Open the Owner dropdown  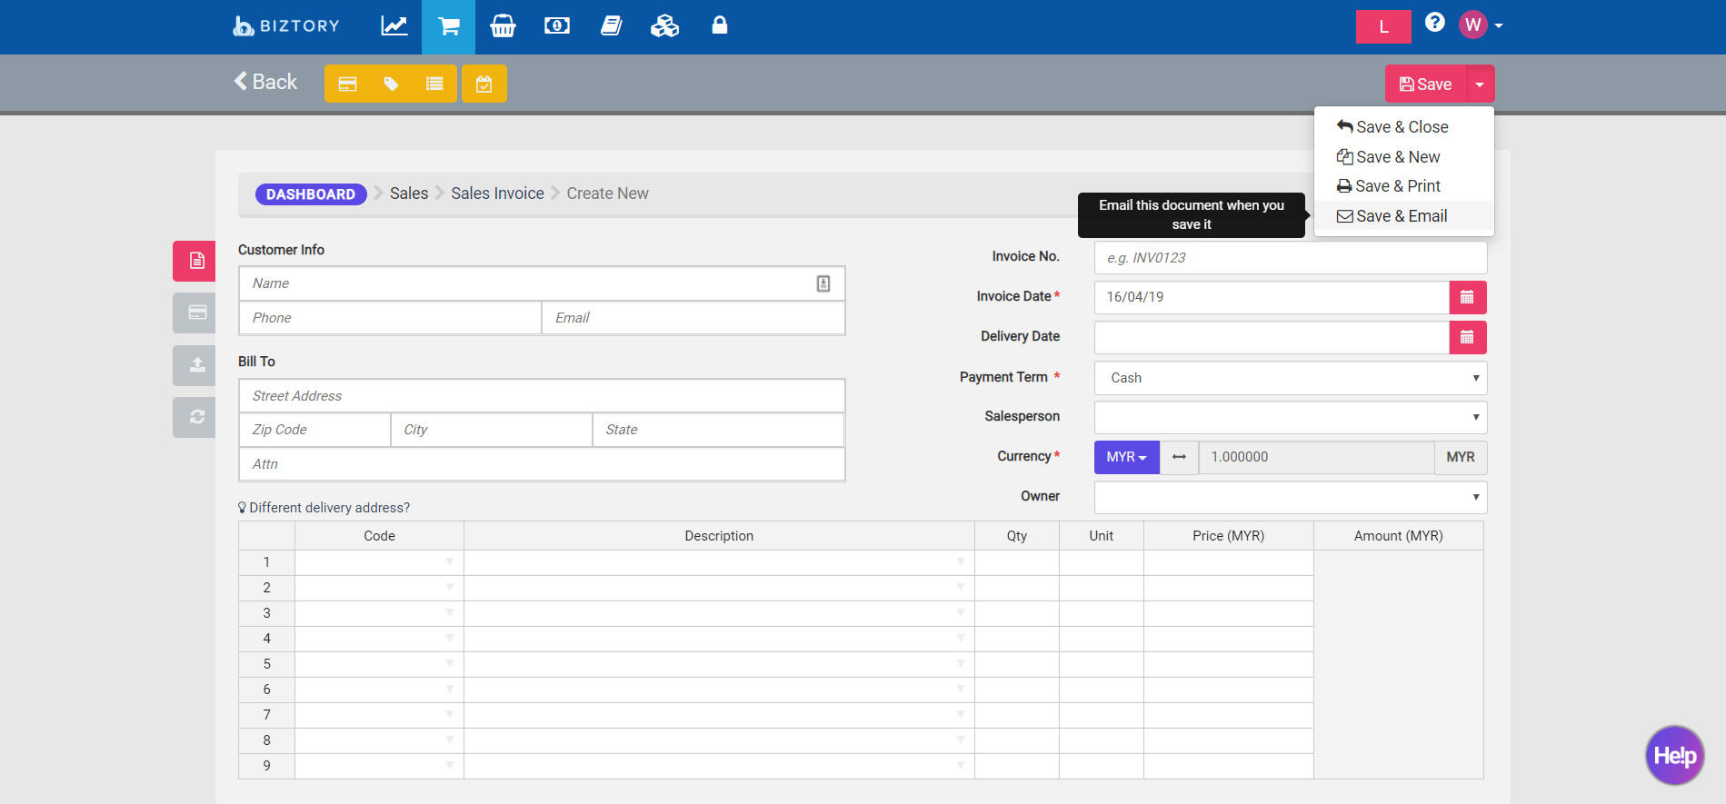click(1291, 497)
